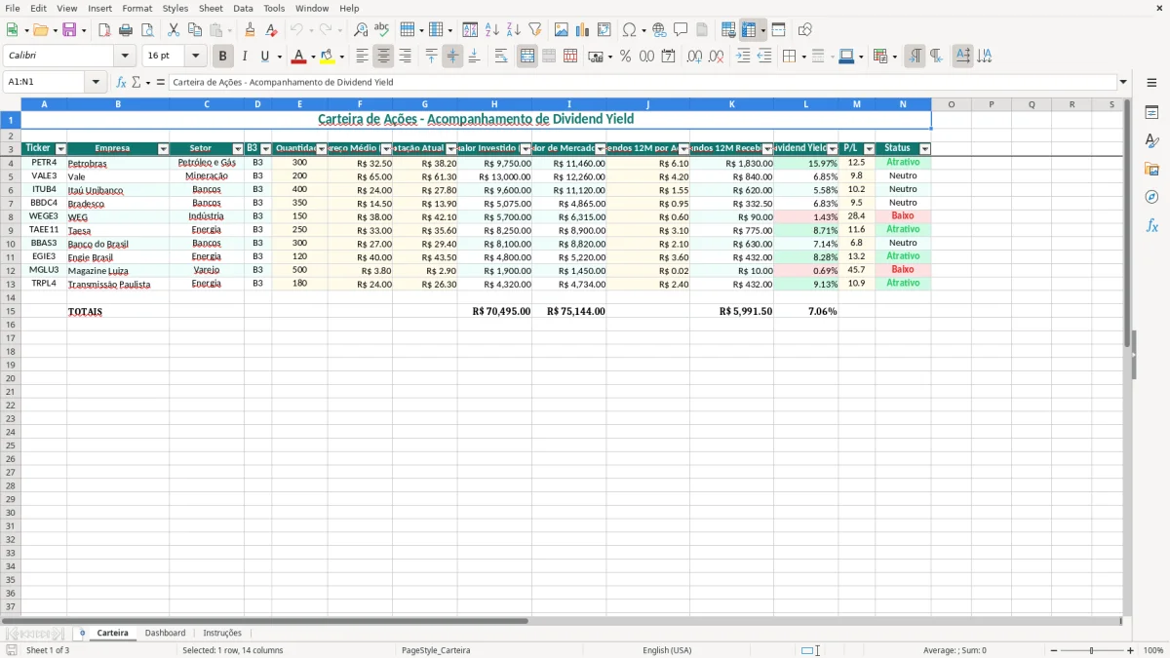Insert a hyperlink
This screenshot has height=658, width=1170.
tap(659, 30)
